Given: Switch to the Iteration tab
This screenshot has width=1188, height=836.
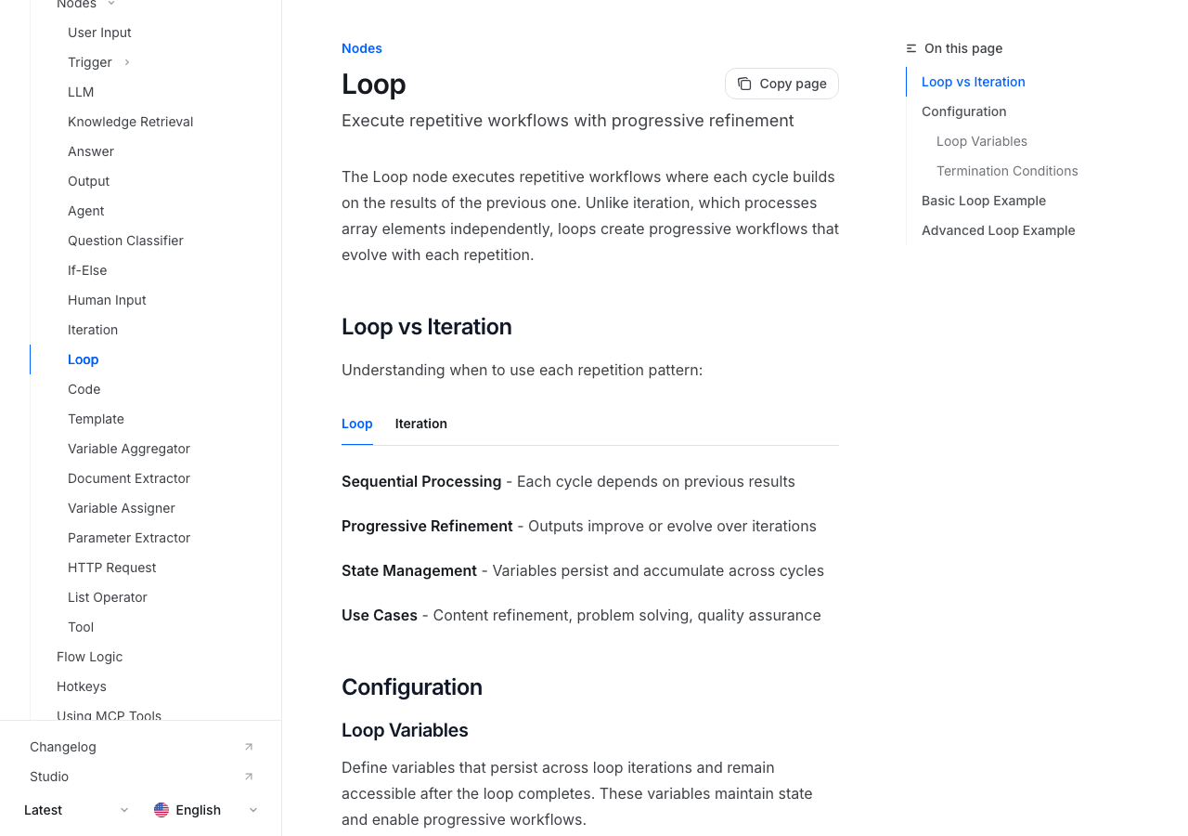Looking at the screenshot, I should pos(421,424).
